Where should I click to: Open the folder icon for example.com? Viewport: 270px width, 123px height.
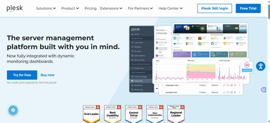(224, 92)
